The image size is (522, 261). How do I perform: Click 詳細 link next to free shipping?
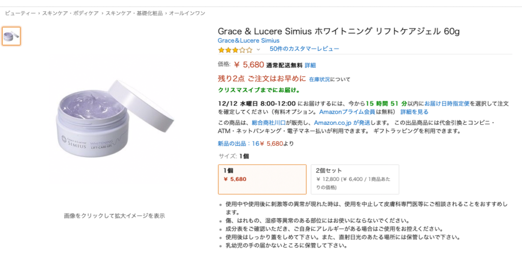click(310, 65)
